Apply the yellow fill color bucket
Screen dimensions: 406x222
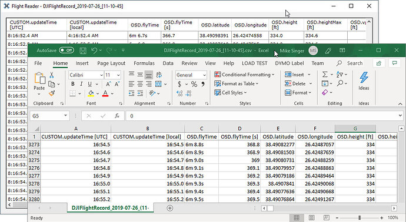coord(91,93)
